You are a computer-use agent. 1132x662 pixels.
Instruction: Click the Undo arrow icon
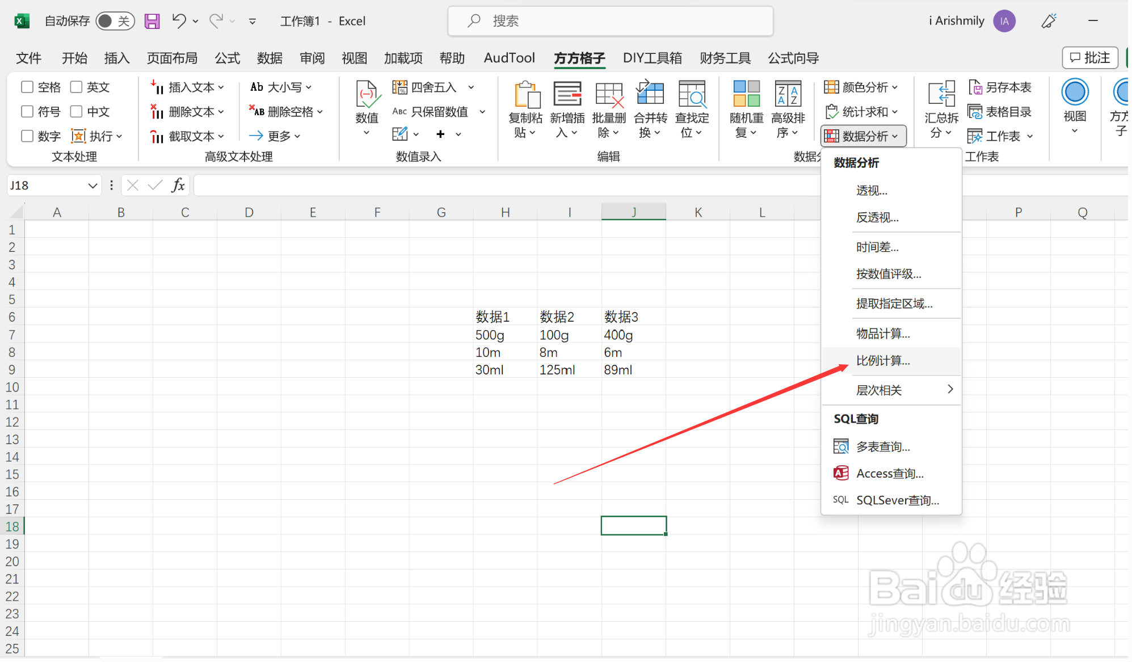[179, 21]
